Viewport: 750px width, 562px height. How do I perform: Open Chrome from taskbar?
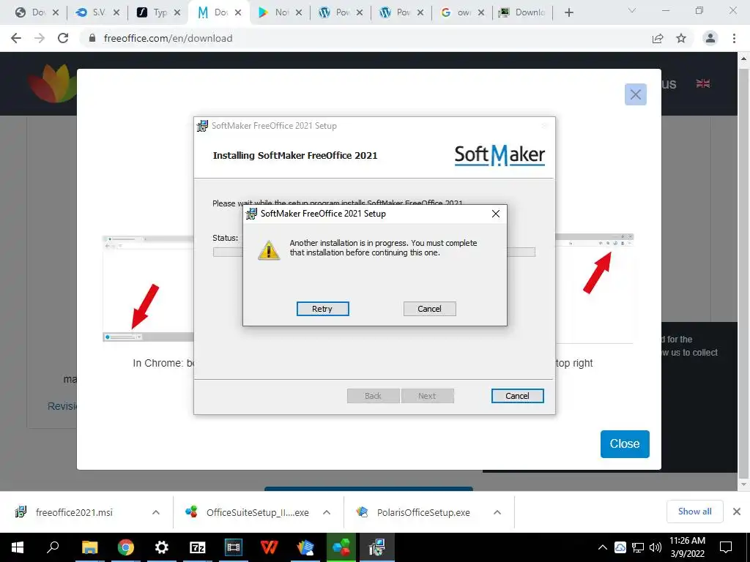(x=126, y=547)
